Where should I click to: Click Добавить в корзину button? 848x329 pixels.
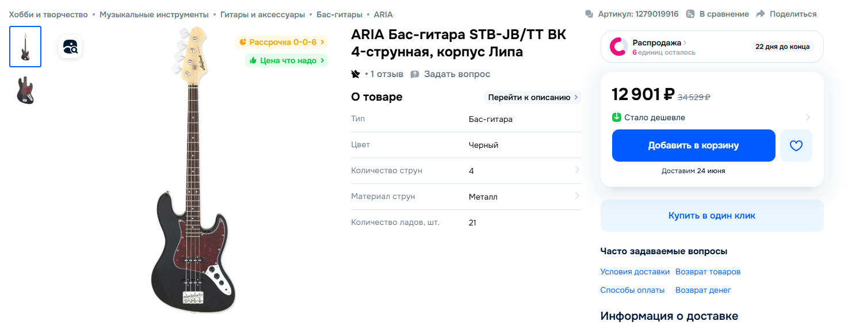point(693,146)
